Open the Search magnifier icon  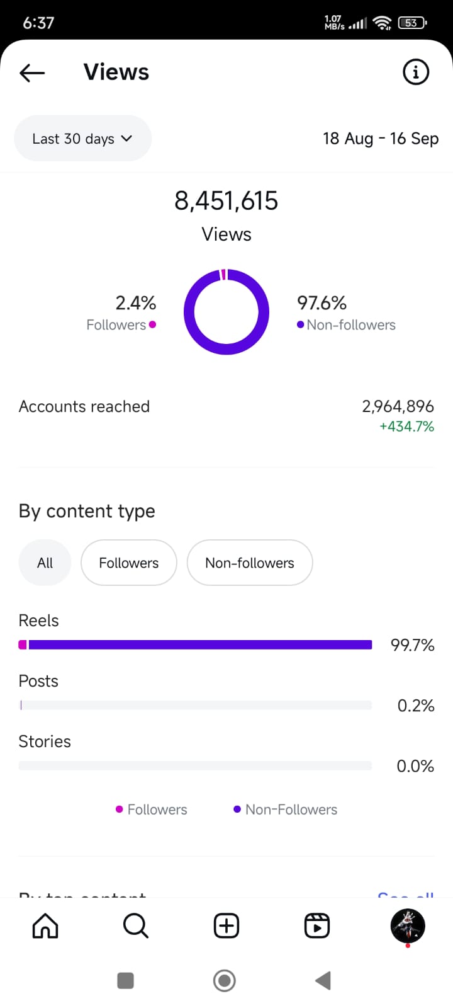135,926
